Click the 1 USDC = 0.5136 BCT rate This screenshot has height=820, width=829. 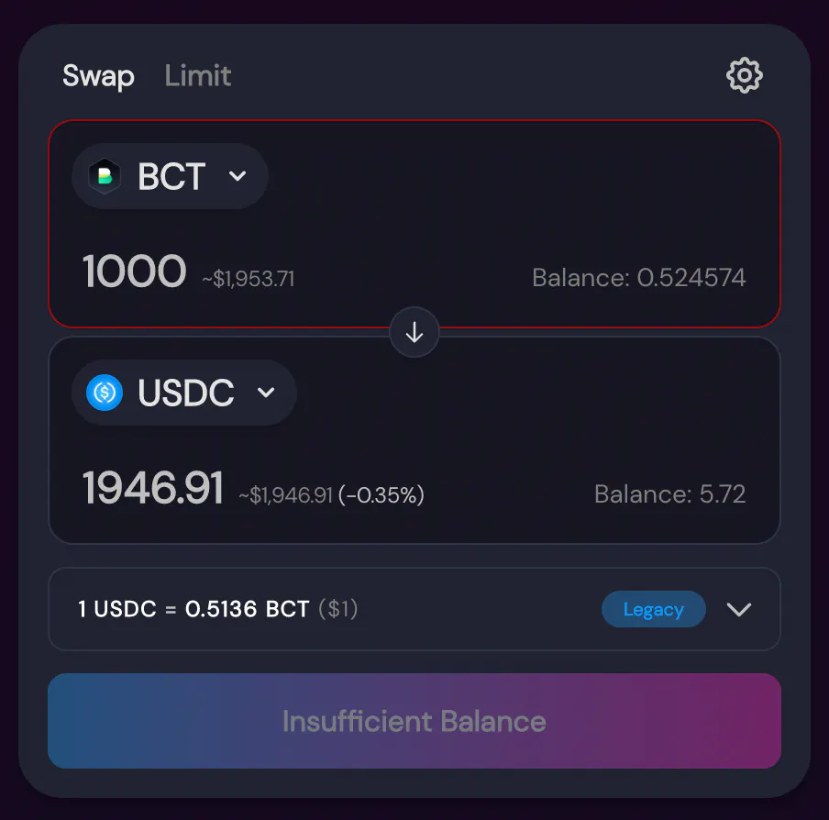pos(194,610)
